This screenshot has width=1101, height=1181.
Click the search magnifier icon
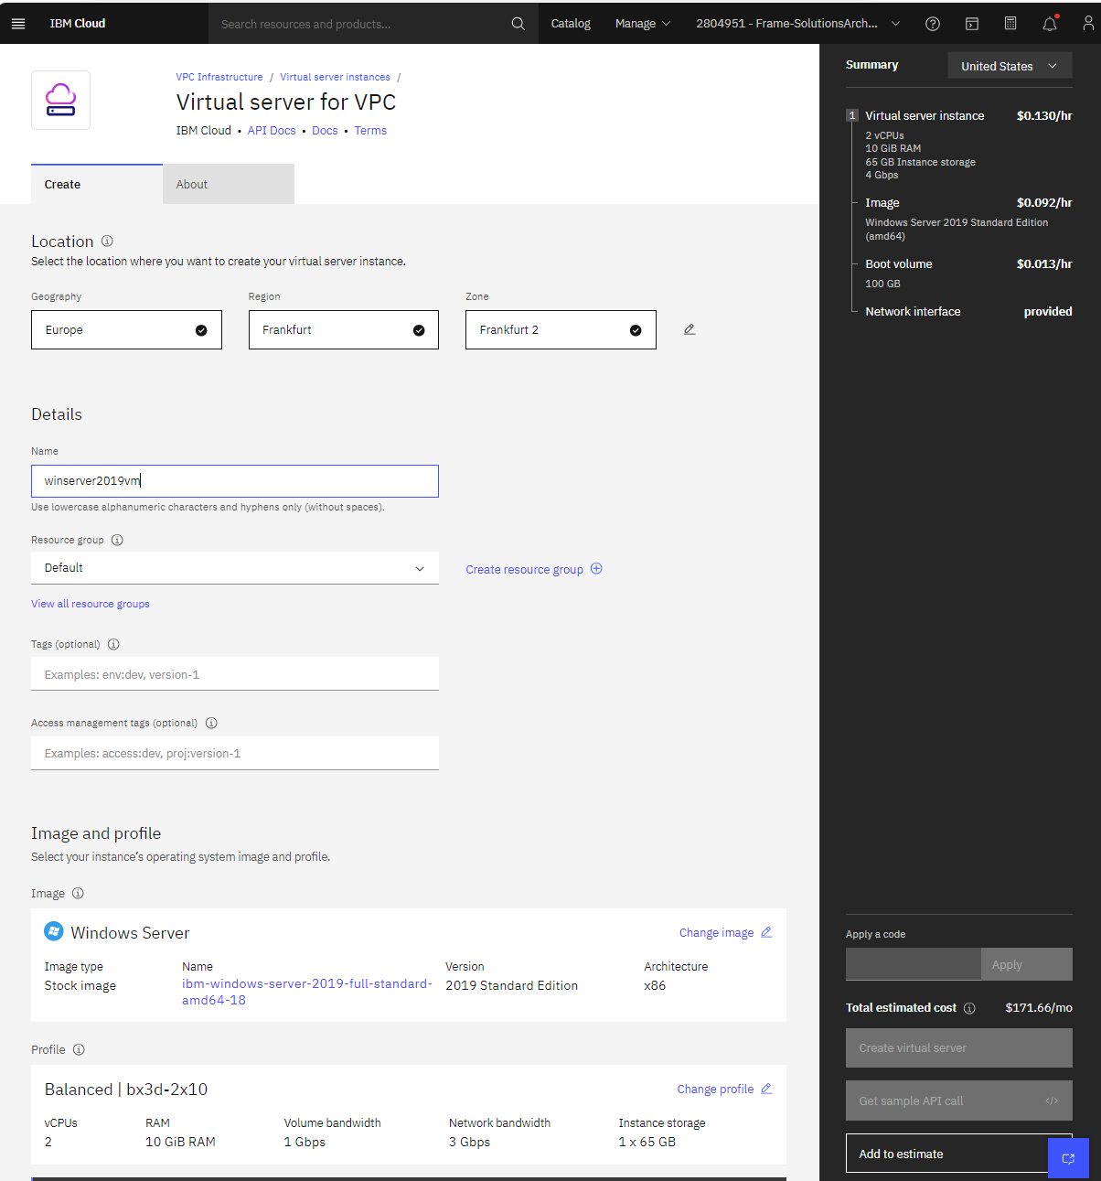tap(518, 23)
